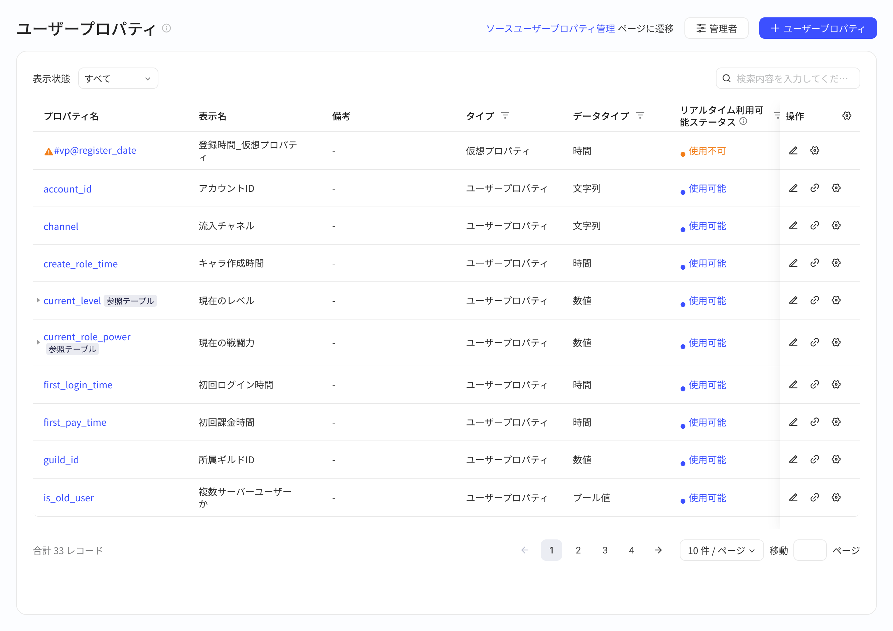
Task: Open settings gear for #vp@register_date row
Action: (814, 150)
